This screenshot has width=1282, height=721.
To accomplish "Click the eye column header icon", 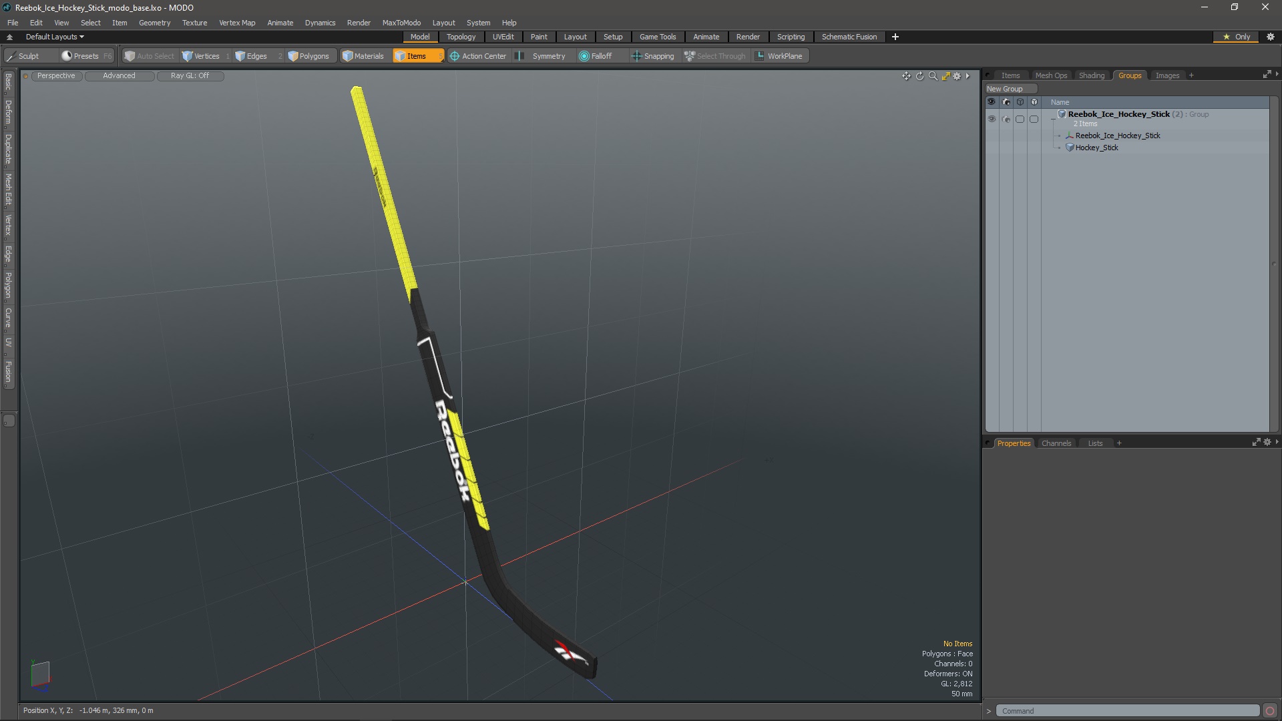I will click(992, 102).
